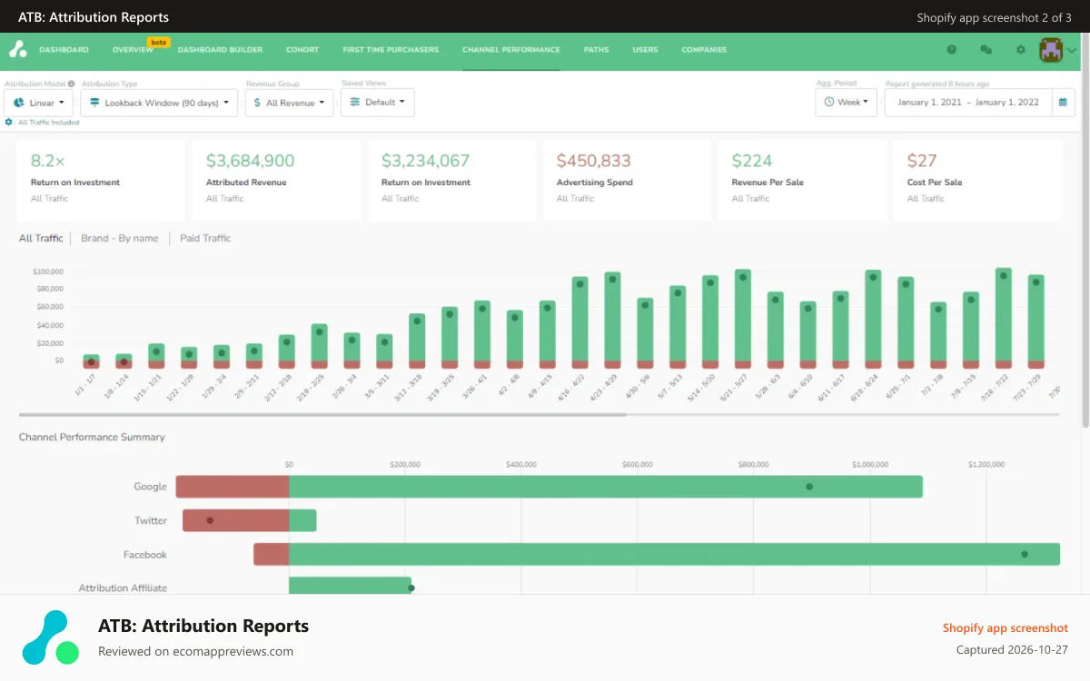The image size is (1090, 681).
Task: Click the $224 Revenue Per Sale card
Action: pos(802,180)
